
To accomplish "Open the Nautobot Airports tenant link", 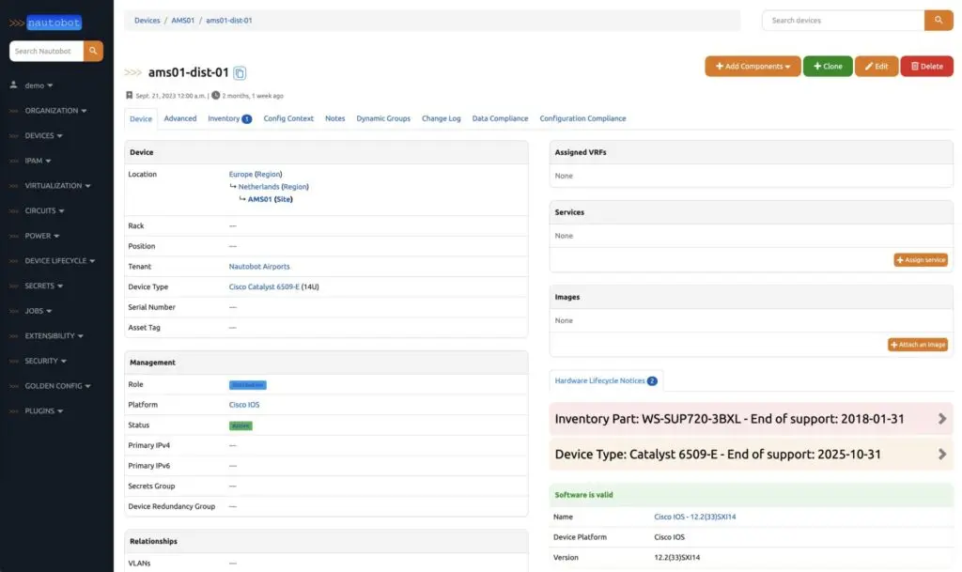I will (x=259, y=267).
